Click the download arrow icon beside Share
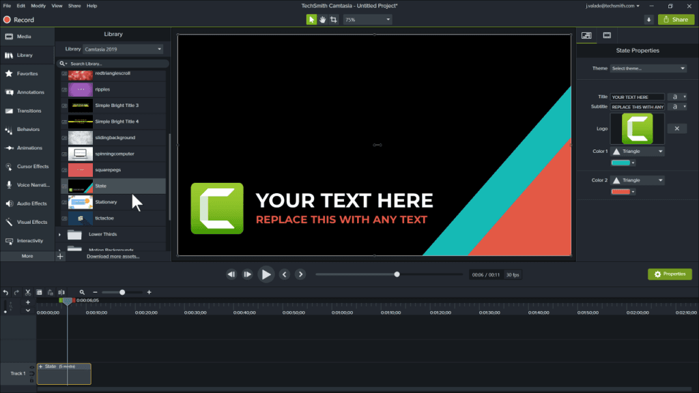The image size is (699, 393). pos(648,20)
